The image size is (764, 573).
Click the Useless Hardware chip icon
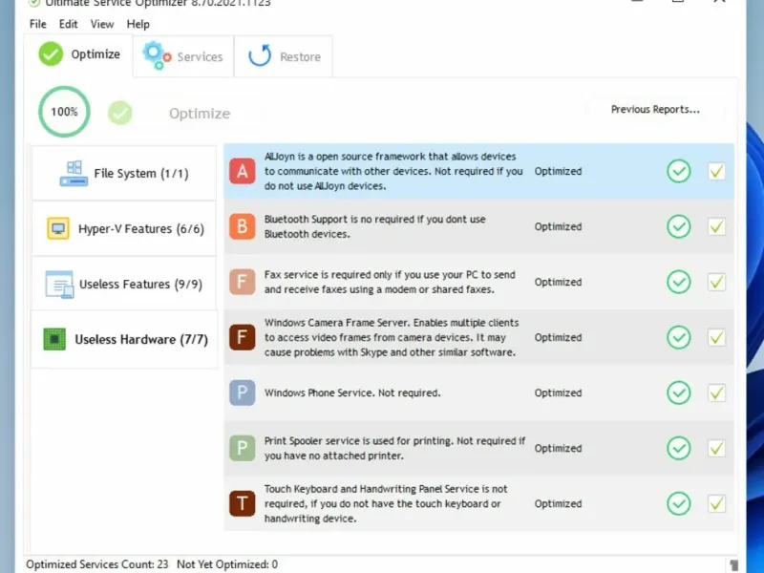(x=54, y=339)
